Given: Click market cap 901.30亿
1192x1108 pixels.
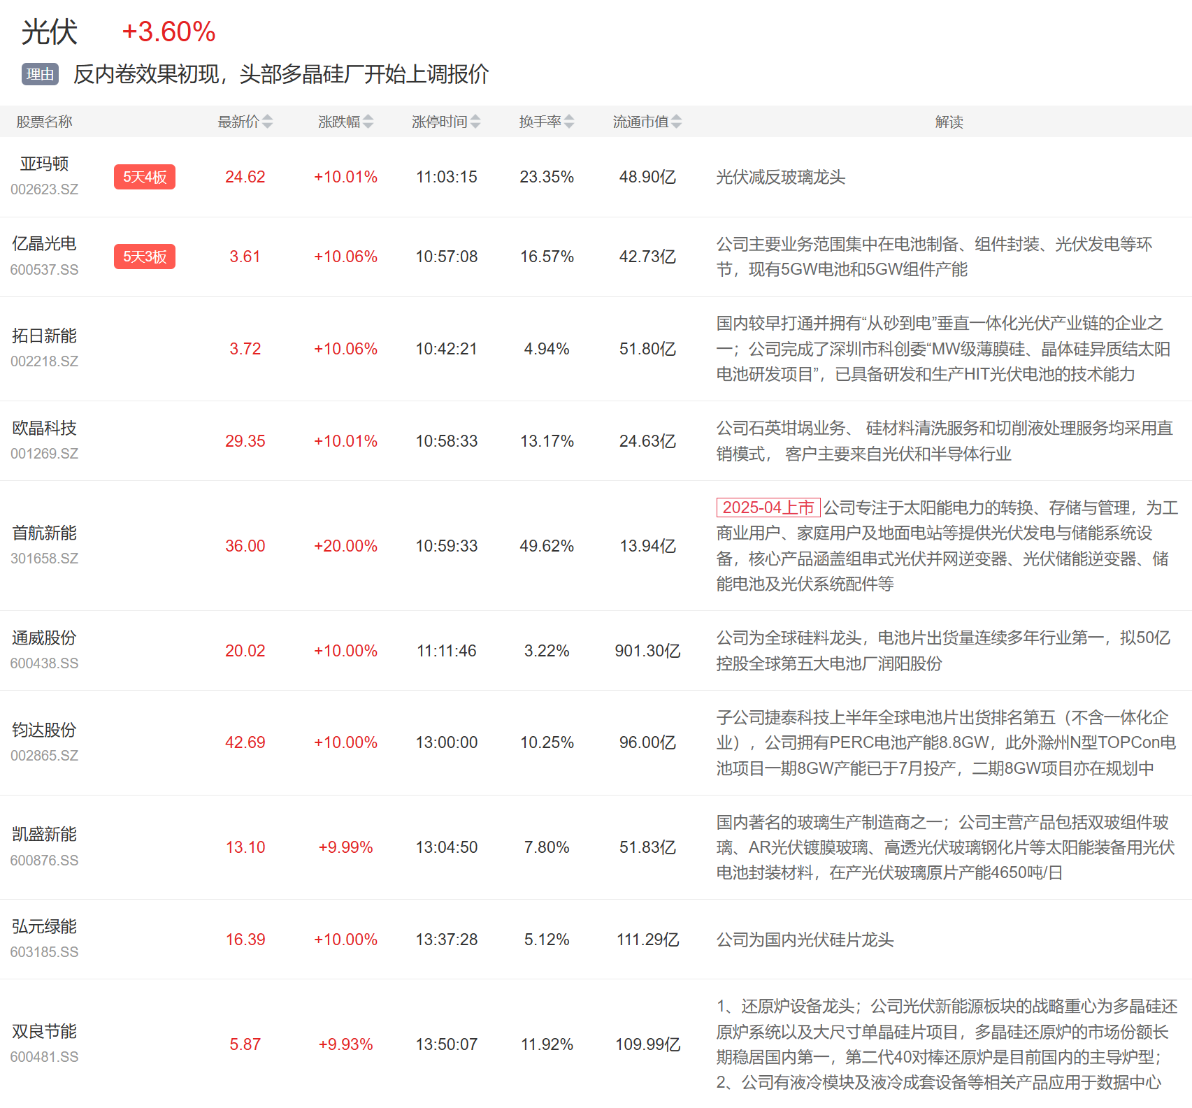Looking at the screenshot, I should [x=647, y=651].
